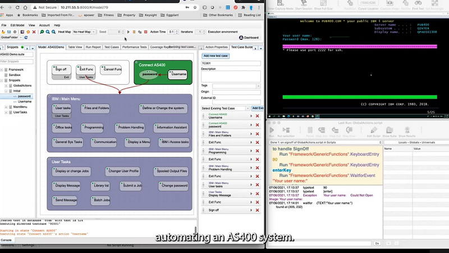Click Run selection icon in script window
Screen dimensions: 449x253
(x=286, y=130)
